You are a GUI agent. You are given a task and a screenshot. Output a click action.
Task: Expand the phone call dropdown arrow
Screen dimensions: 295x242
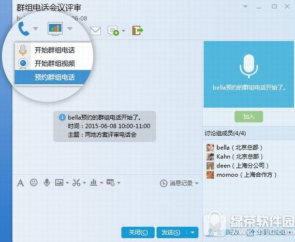click(35, 29)
